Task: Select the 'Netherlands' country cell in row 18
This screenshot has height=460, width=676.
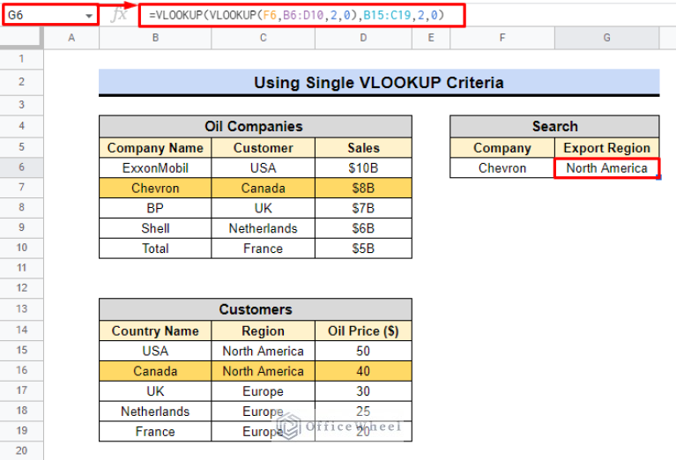Action: [155, 412]
